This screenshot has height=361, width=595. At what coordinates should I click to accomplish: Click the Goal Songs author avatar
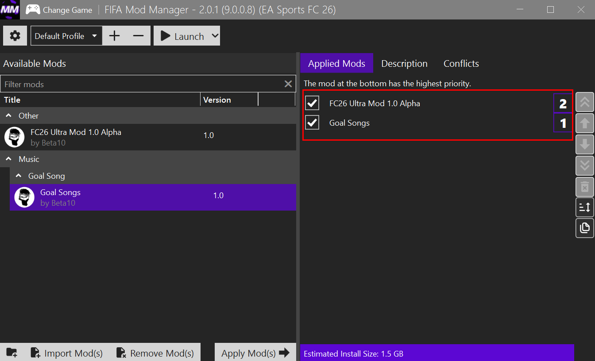(x=24, y=197)
